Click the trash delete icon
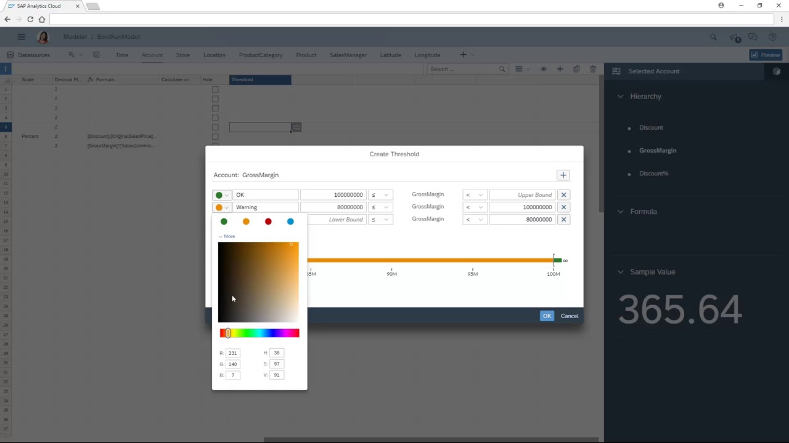Screen dimensions: 789x443 [593, 69]
